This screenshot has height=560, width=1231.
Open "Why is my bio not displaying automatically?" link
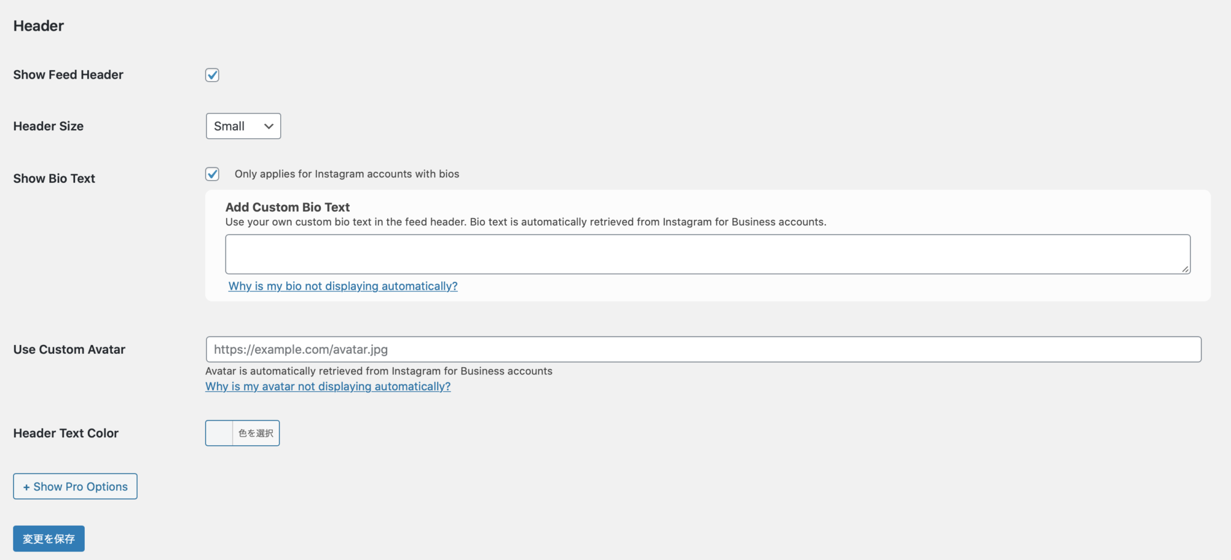click(x=343, y=286)
